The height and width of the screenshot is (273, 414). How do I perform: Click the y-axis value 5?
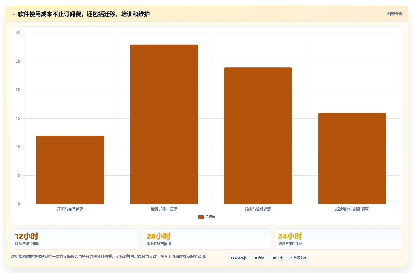[19, 175]
